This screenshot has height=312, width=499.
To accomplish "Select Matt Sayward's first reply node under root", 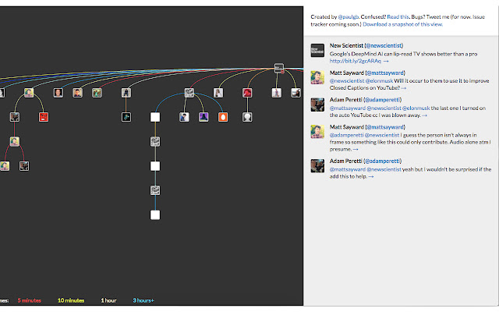I will coord(29,93).
